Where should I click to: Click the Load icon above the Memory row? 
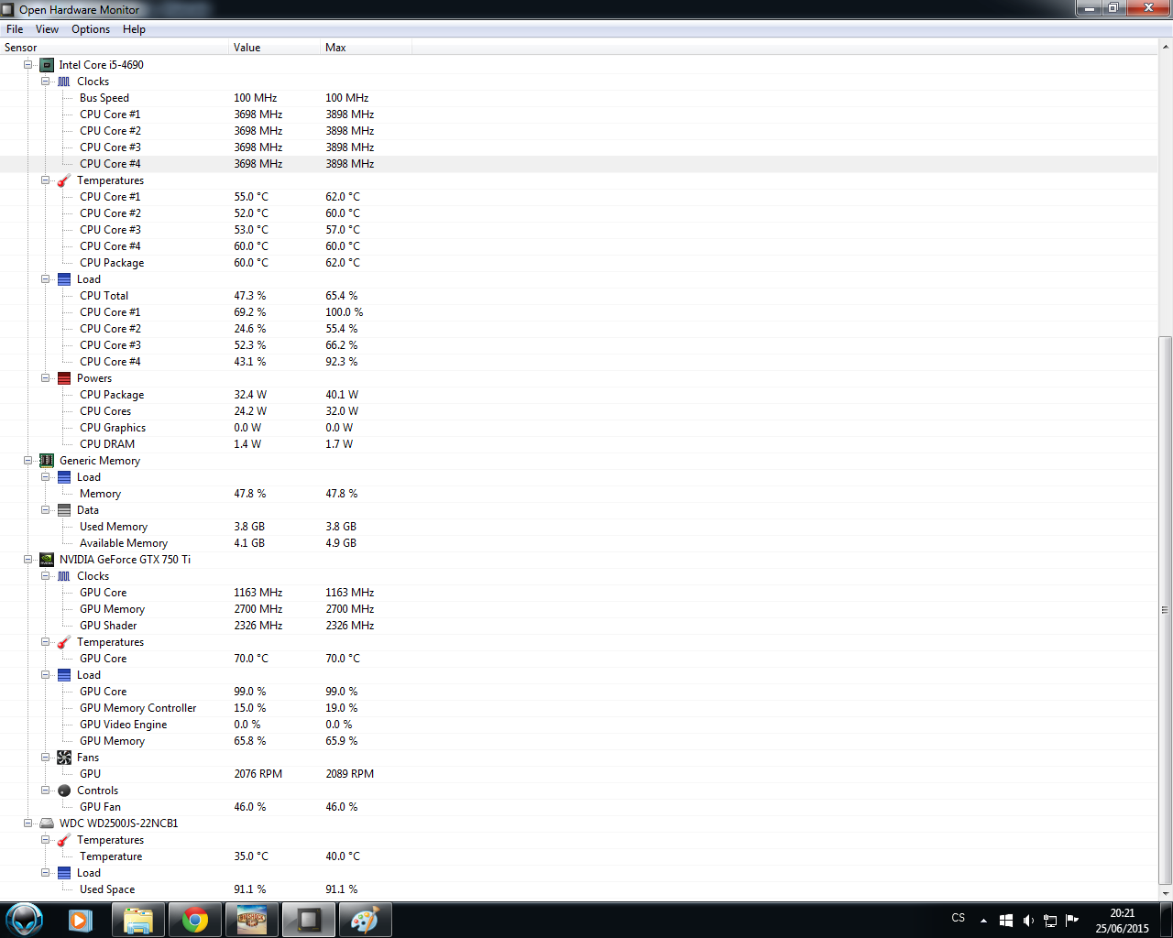point(64,477)
